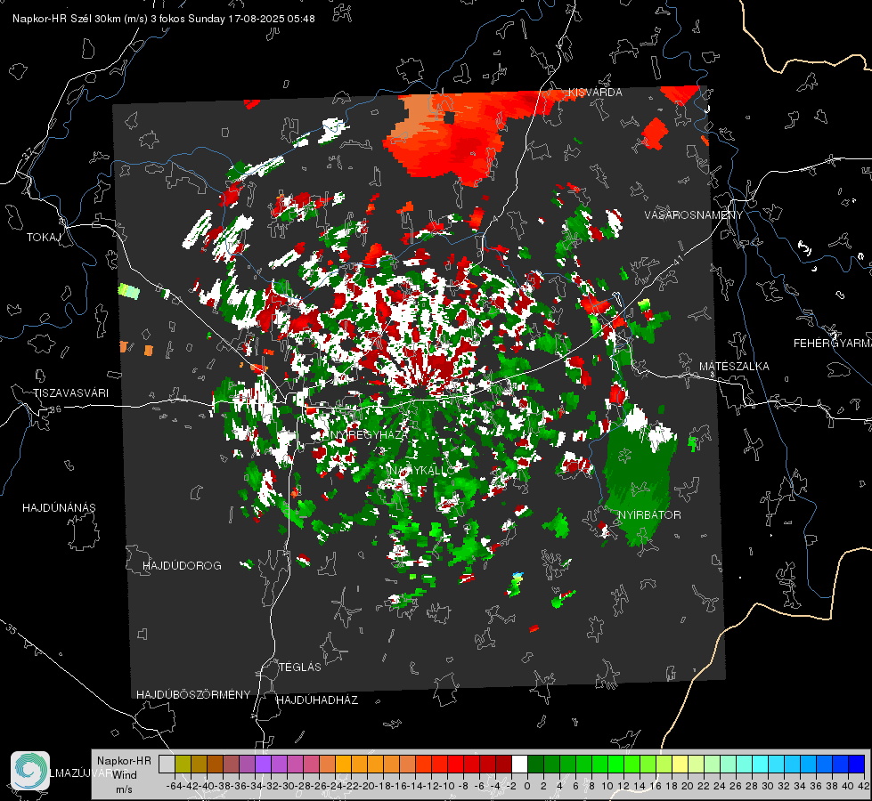Click the legend value label 42
The height and width of the screenshot is (801, 872).
pos(864,786)
